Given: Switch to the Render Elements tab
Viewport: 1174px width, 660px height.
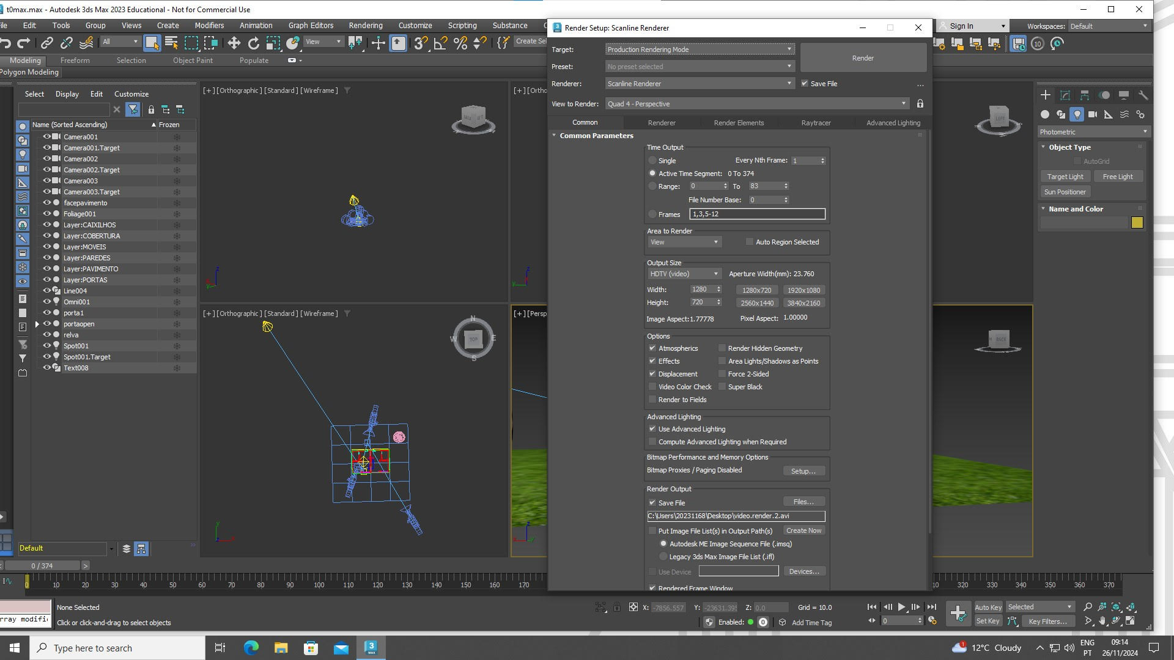Looking at the screenshot, I should point(739,123).
